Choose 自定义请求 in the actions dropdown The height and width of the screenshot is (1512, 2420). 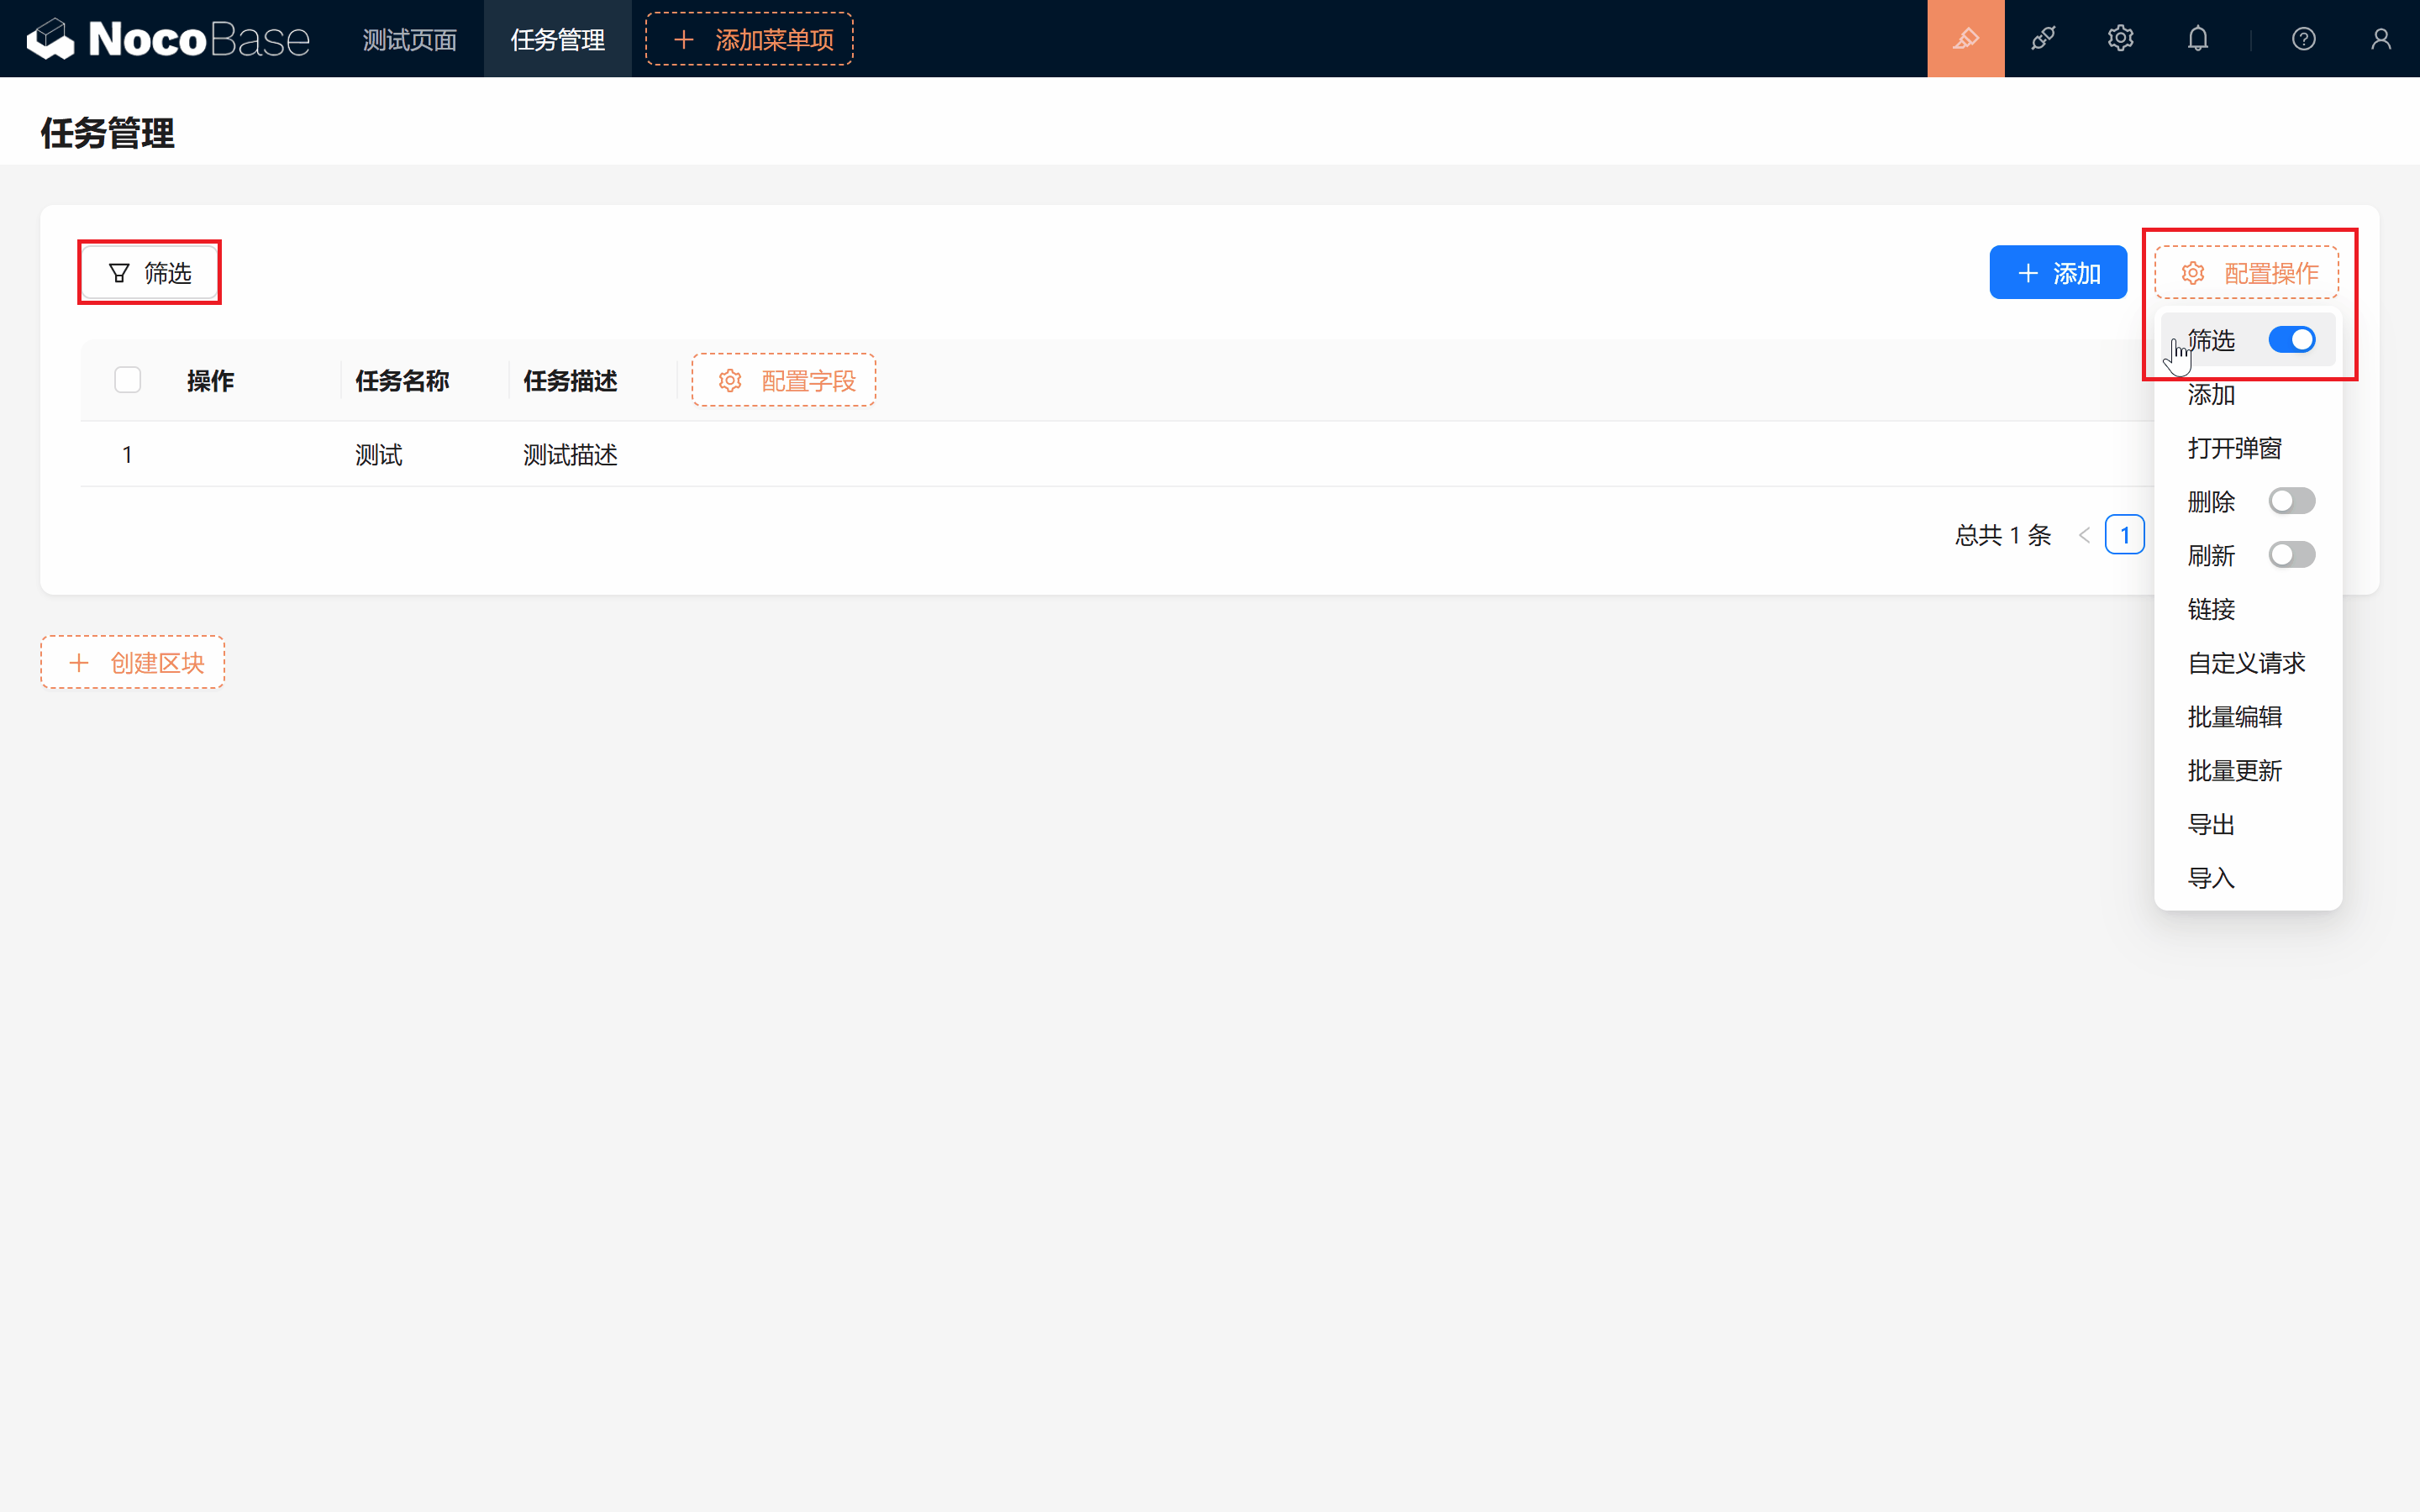coord(2247,662)
